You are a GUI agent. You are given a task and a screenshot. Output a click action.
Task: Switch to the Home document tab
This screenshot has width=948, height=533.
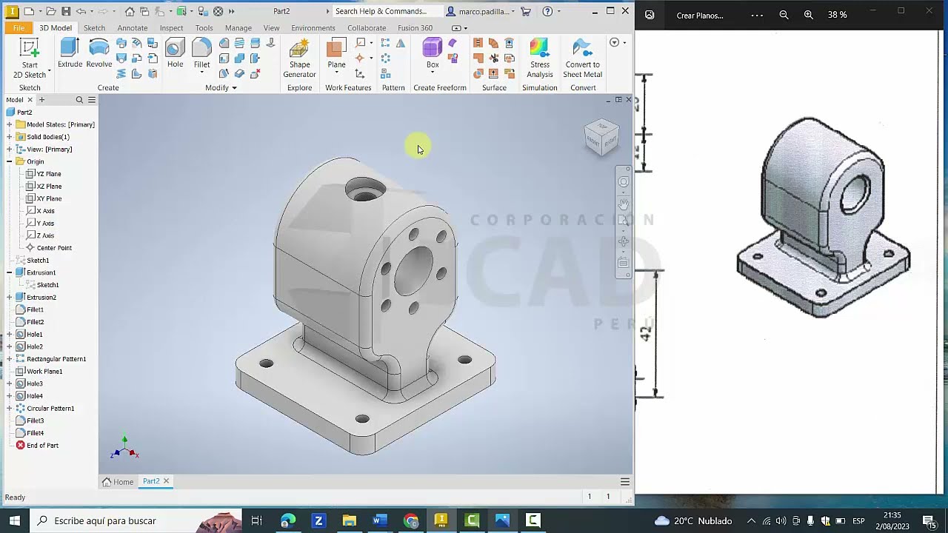[x=118, y=482]
